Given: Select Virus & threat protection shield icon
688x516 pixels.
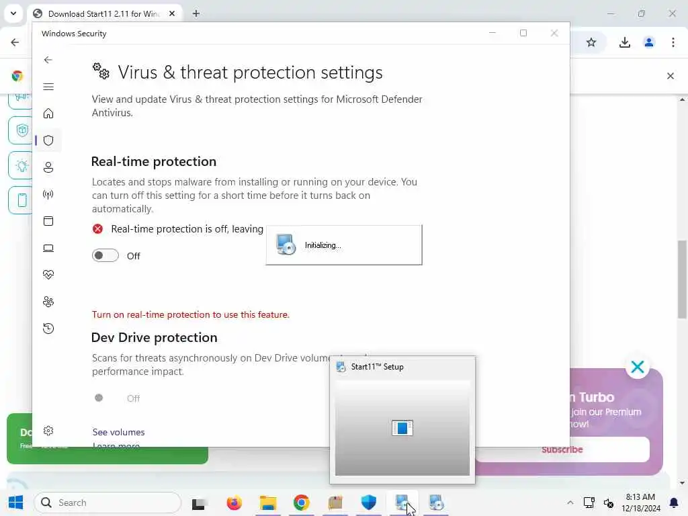Looking at the screenshot, I should 48,140.
